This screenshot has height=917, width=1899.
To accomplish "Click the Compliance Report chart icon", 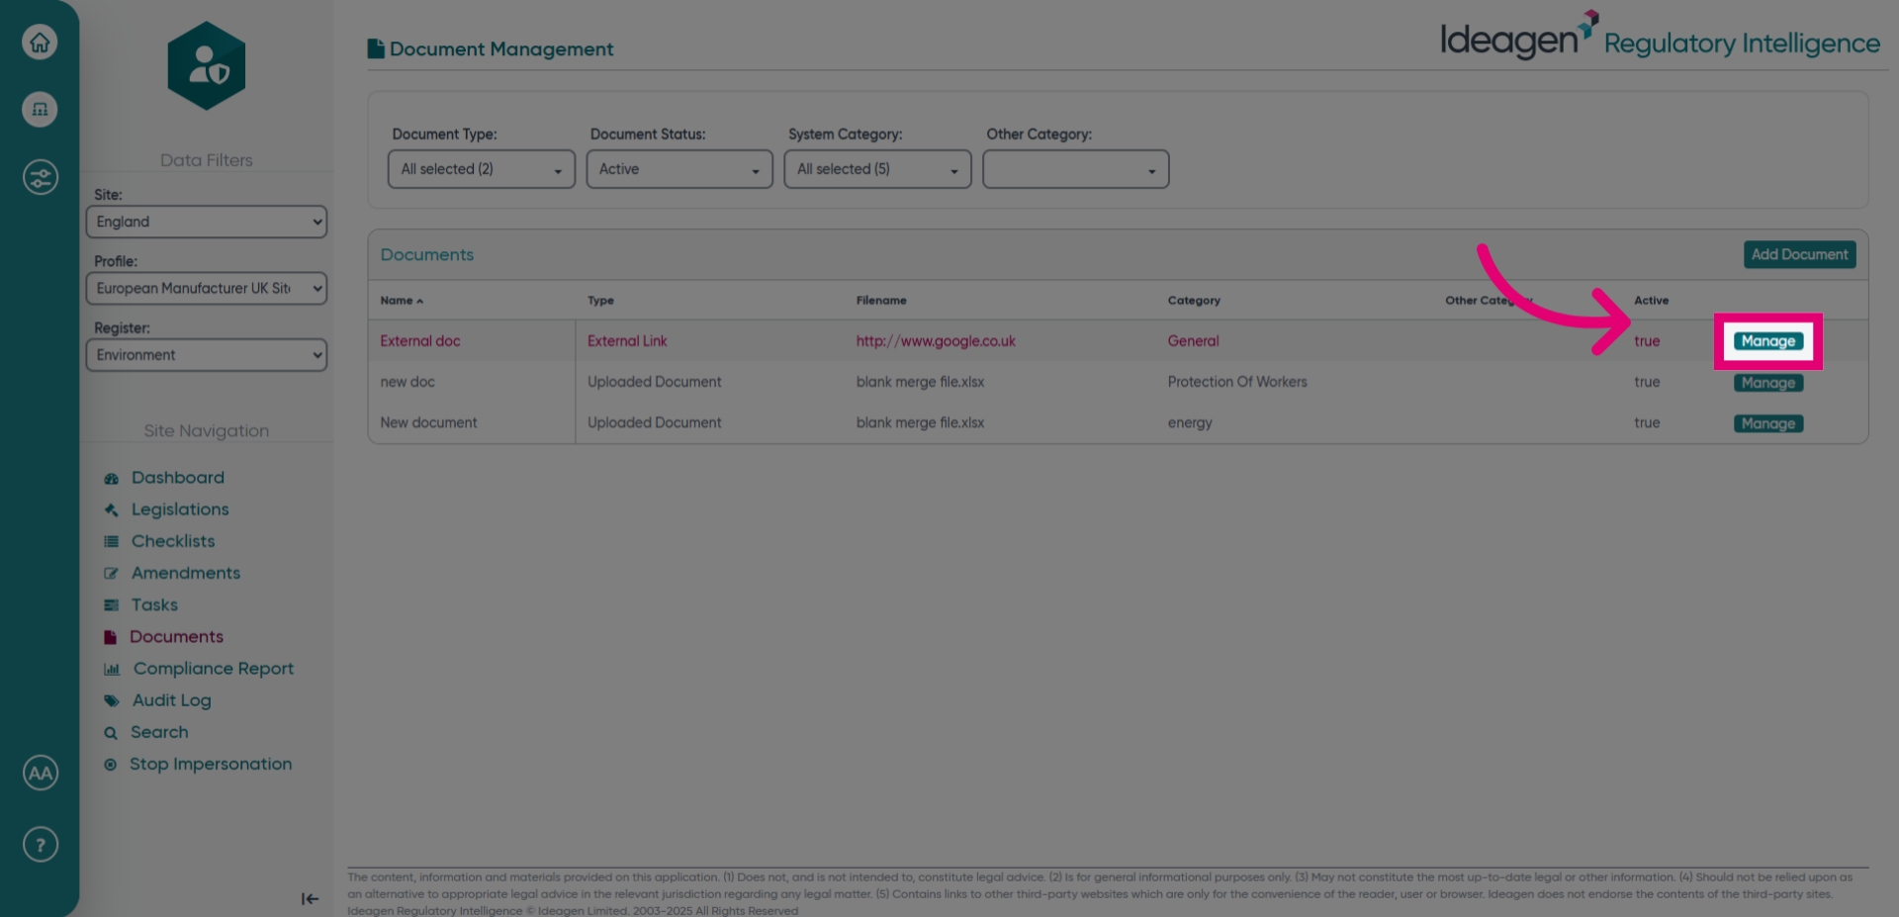I will pos(112,670).
